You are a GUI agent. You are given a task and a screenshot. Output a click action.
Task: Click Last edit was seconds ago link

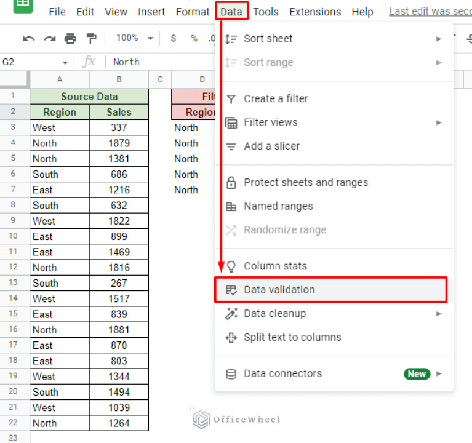[430, 12]
